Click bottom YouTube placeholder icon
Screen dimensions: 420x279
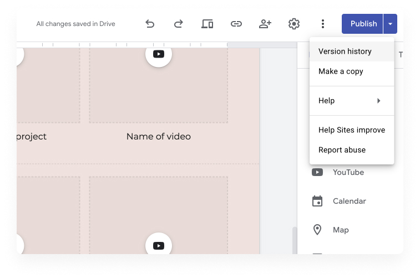tap(159, 245)
